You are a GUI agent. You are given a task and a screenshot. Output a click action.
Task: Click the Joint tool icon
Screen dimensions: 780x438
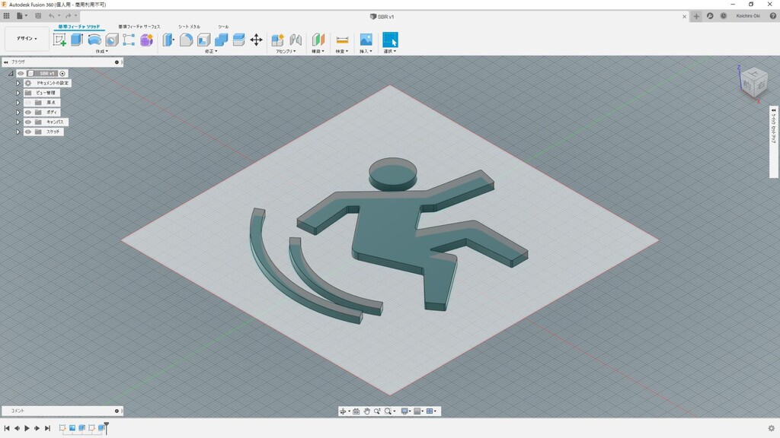[296, 40]
